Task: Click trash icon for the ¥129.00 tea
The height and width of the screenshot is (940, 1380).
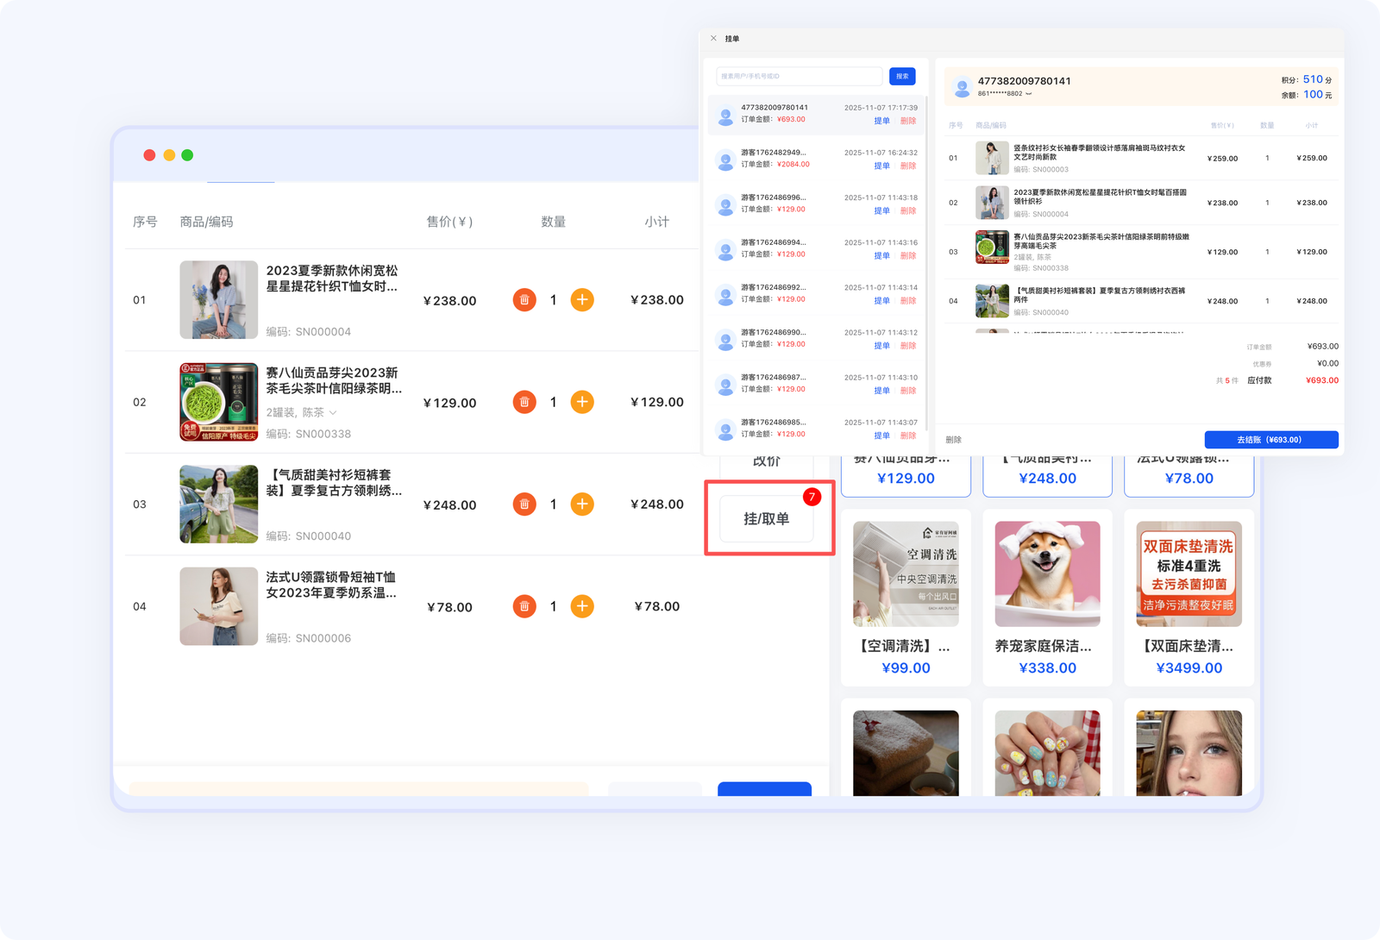Action: pos(524,402)
